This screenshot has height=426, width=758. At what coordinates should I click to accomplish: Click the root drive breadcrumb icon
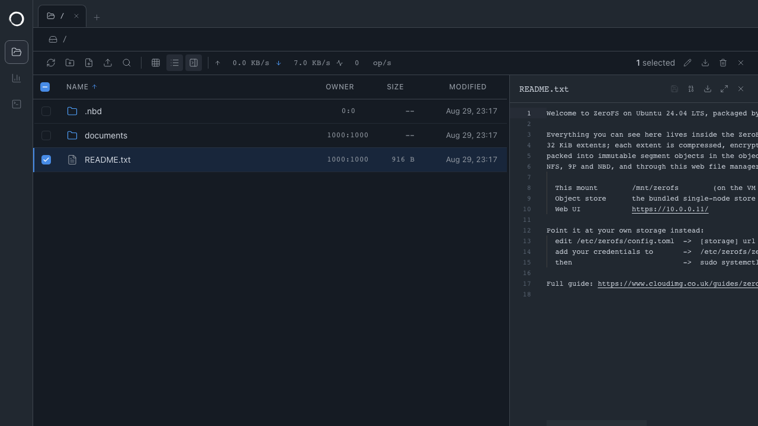53,39
